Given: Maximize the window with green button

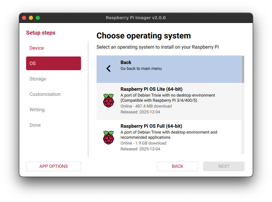Looking at the screenshot, I should pyautogui.click(x=38, y=18).
